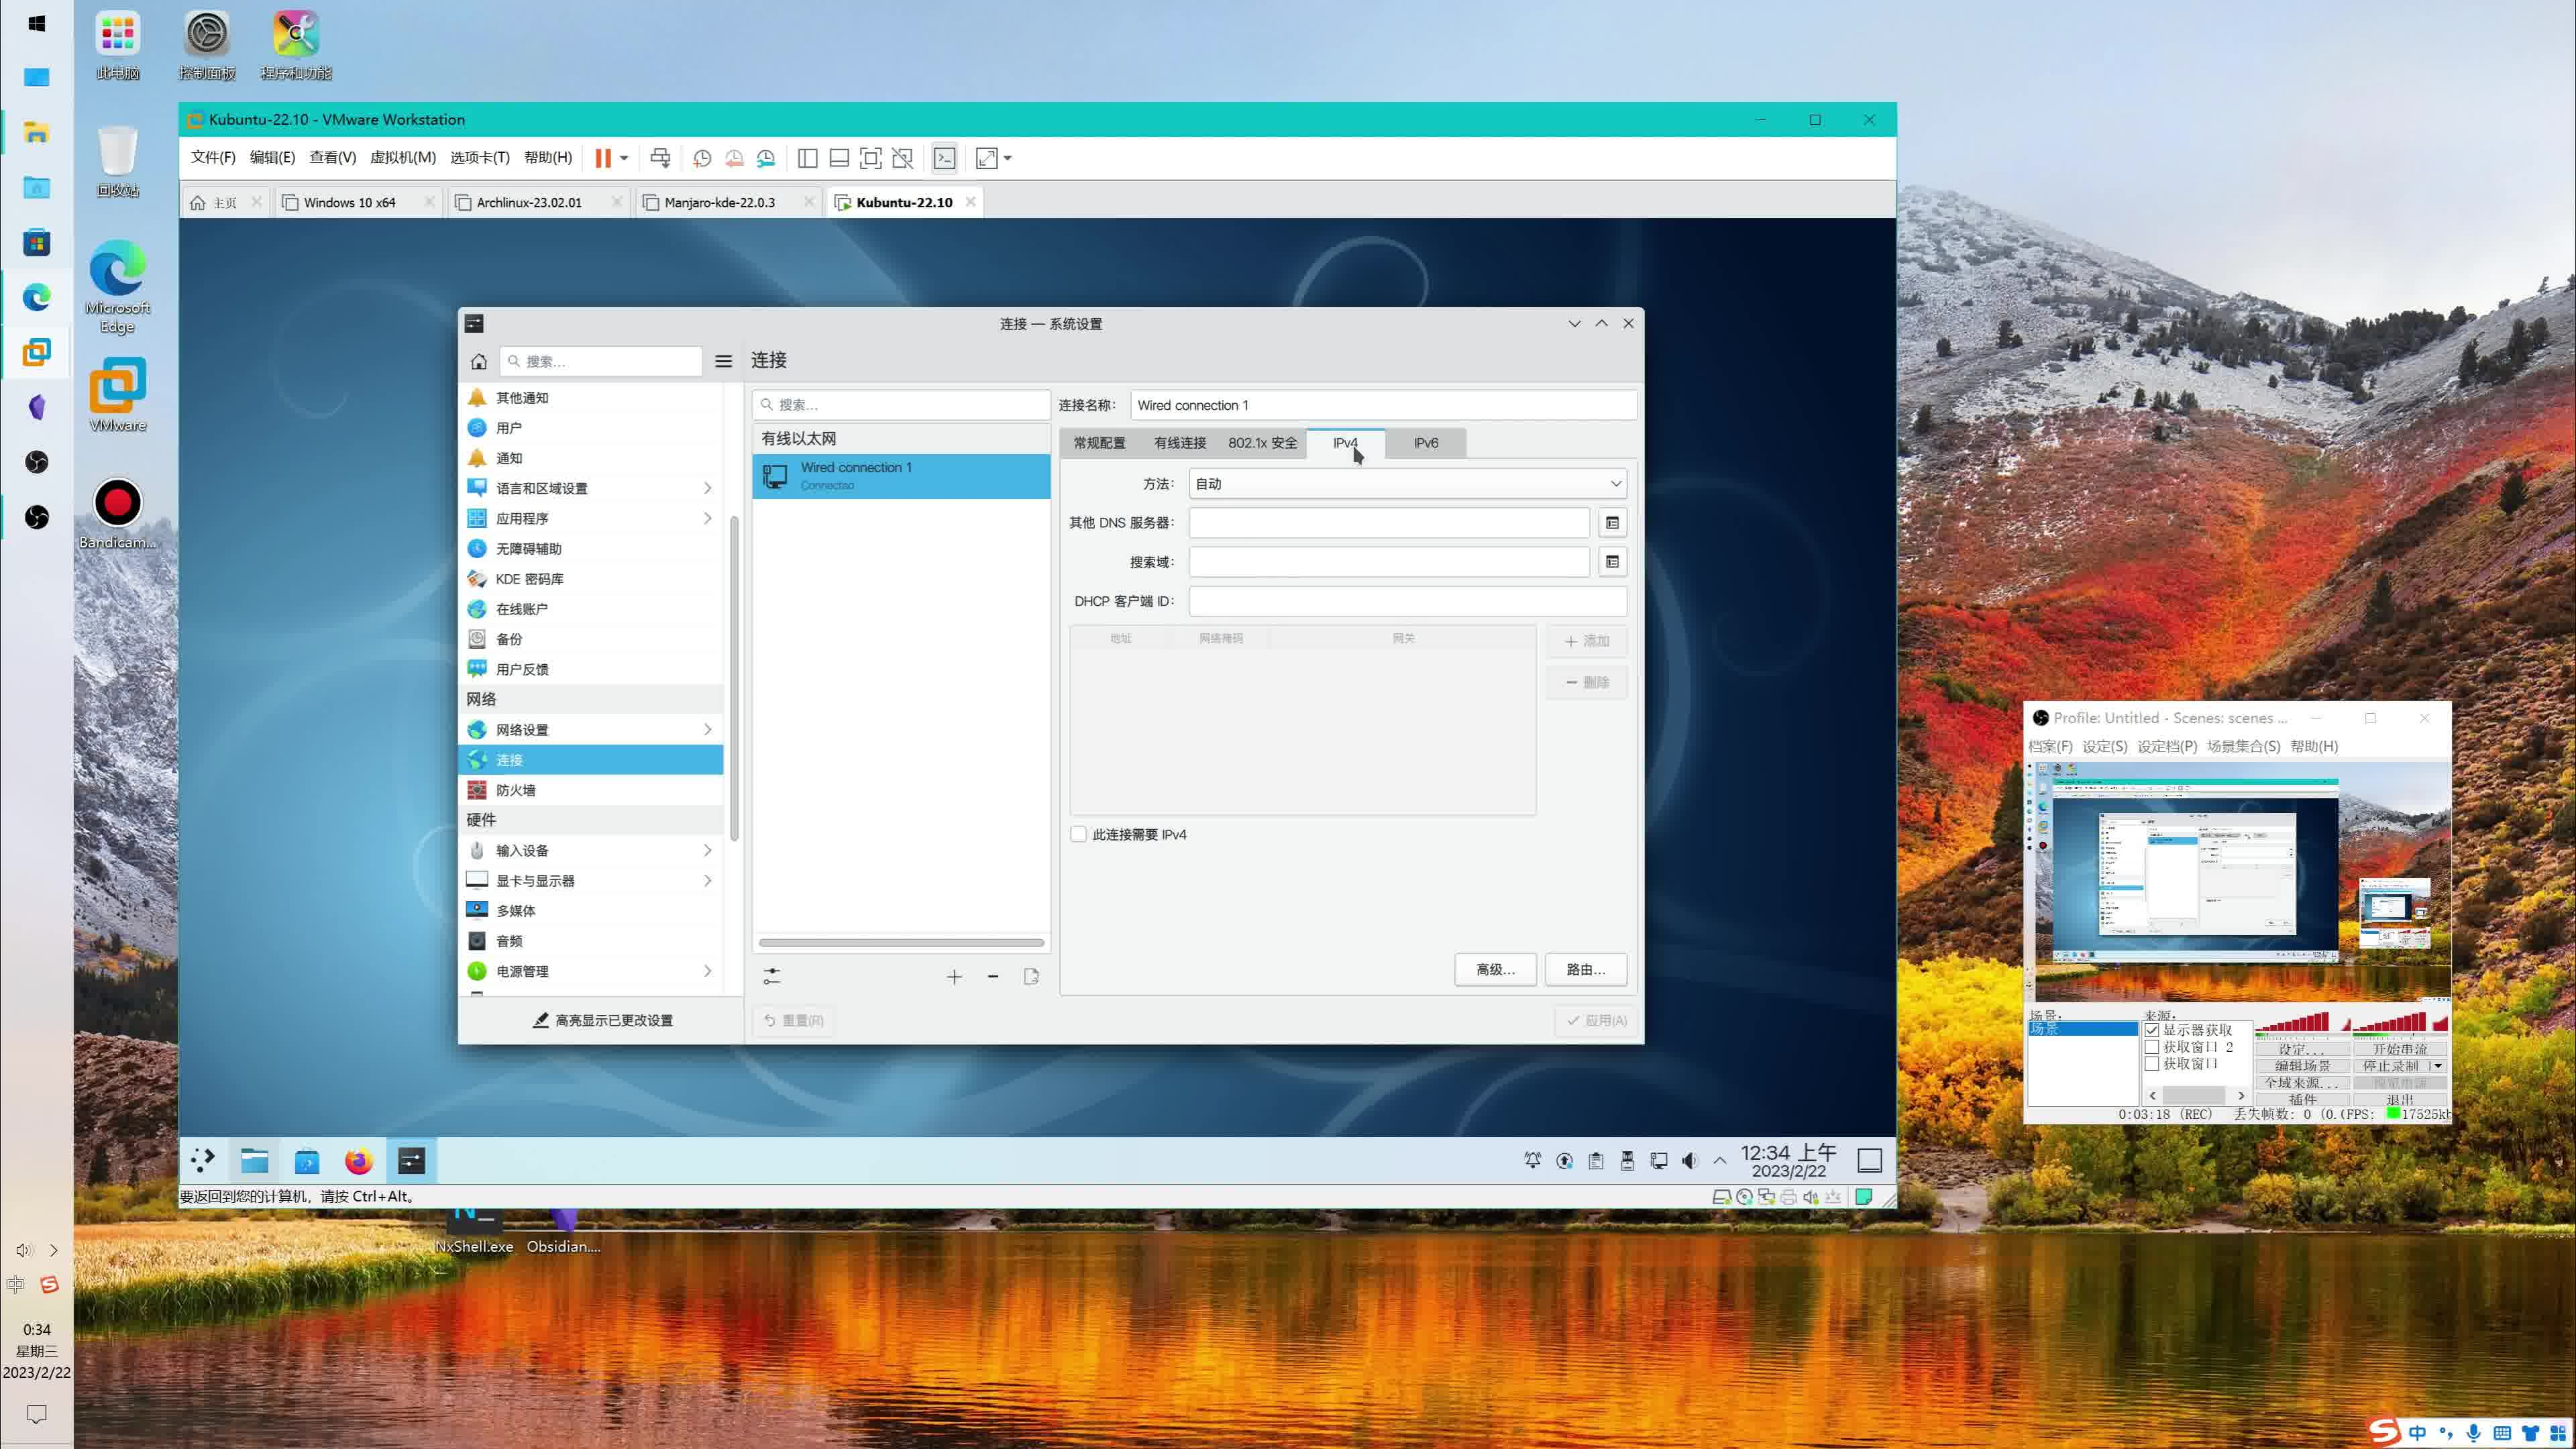Select 常规配置 general configuration tab
The width and height of the screenshot is (2576, 1449).
[1099, 442]
